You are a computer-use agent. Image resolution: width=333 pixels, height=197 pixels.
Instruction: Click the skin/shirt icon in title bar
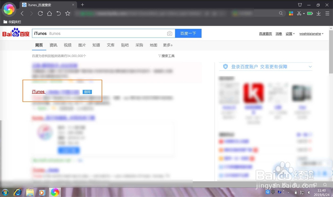[x=300, y=5]
